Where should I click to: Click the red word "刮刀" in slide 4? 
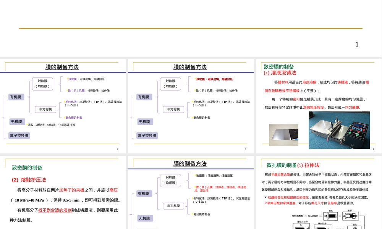point(296,99)
